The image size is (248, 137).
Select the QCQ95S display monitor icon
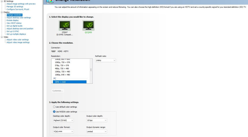(88, 26)
